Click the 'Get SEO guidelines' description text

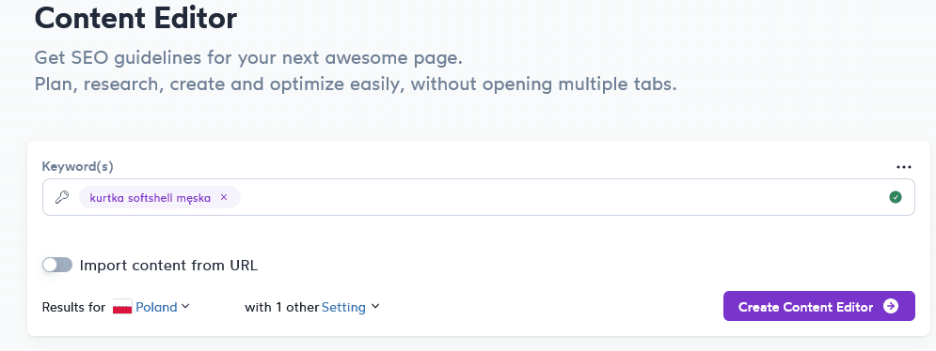249,58
